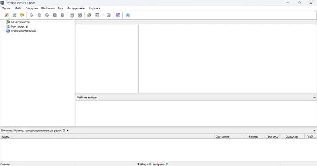The width and height of the screenshot is (317, 166).
Task: Click the Готово status bar text
Action: point(5,164)
